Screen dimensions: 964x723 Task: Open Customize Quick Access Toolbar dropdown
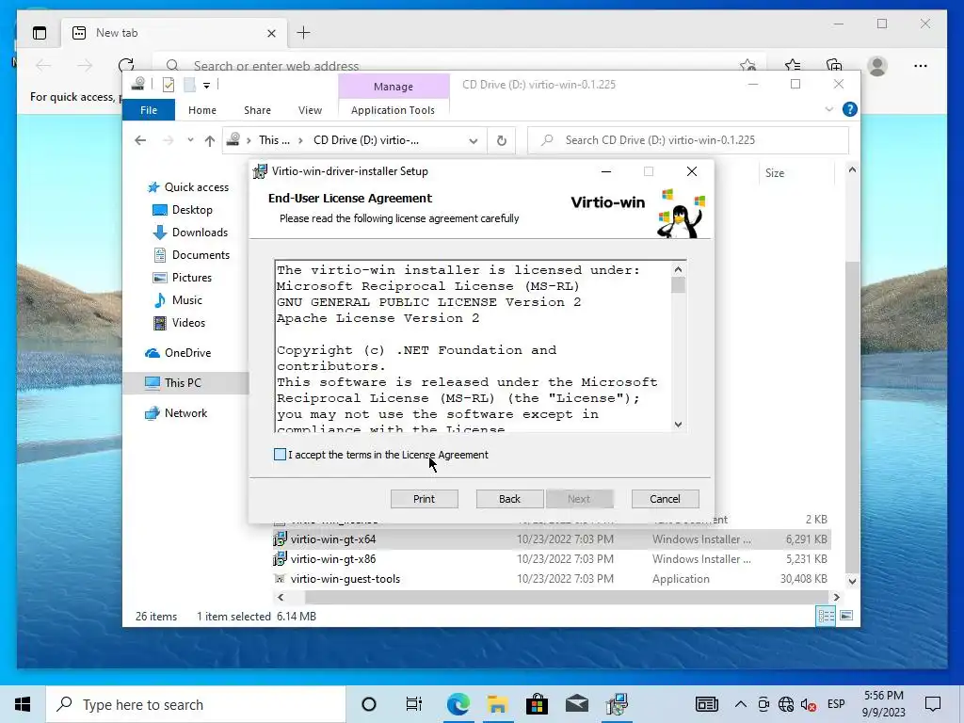tap(206, 85)
